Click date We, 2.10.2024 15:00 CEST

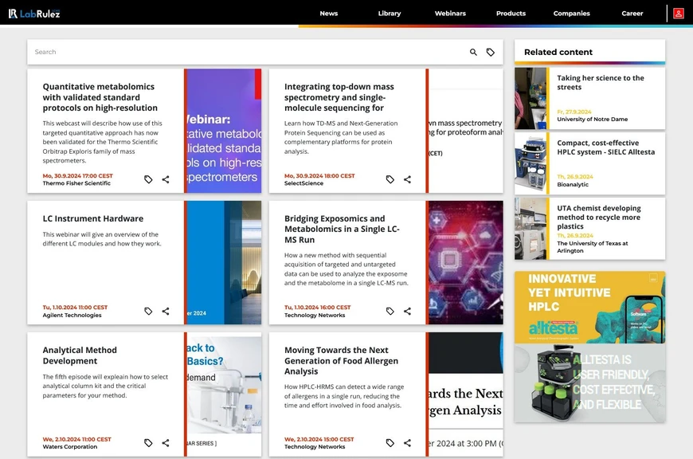[319, 439]
